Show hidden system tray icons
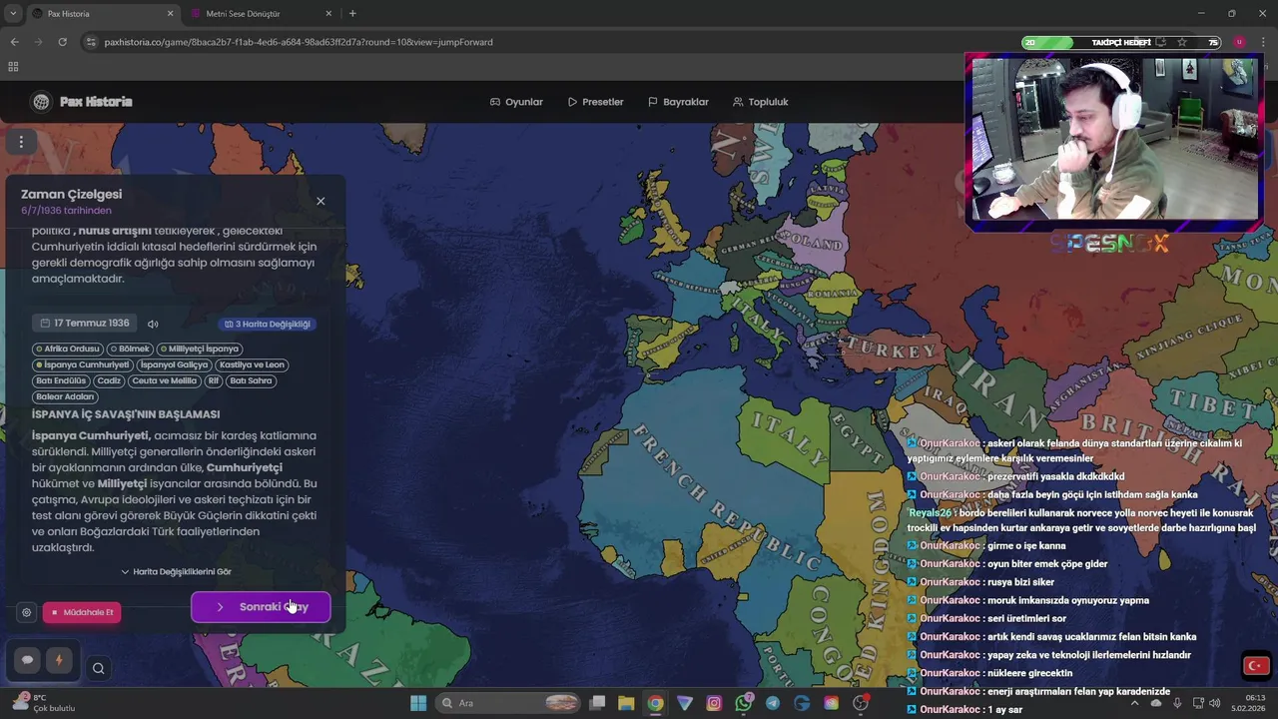Screen dimensions: 1278x719 1134,703
